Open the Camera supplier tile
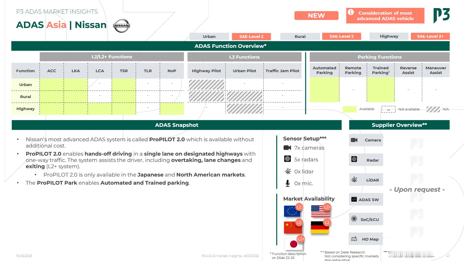464x261 pixels. pyautogui.click(x=366, y=140)
